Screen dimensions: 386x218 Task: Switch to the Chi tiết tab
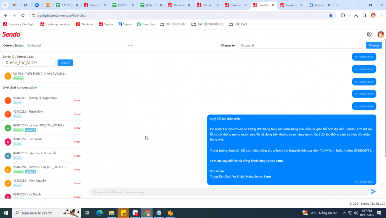pos(208,5)
